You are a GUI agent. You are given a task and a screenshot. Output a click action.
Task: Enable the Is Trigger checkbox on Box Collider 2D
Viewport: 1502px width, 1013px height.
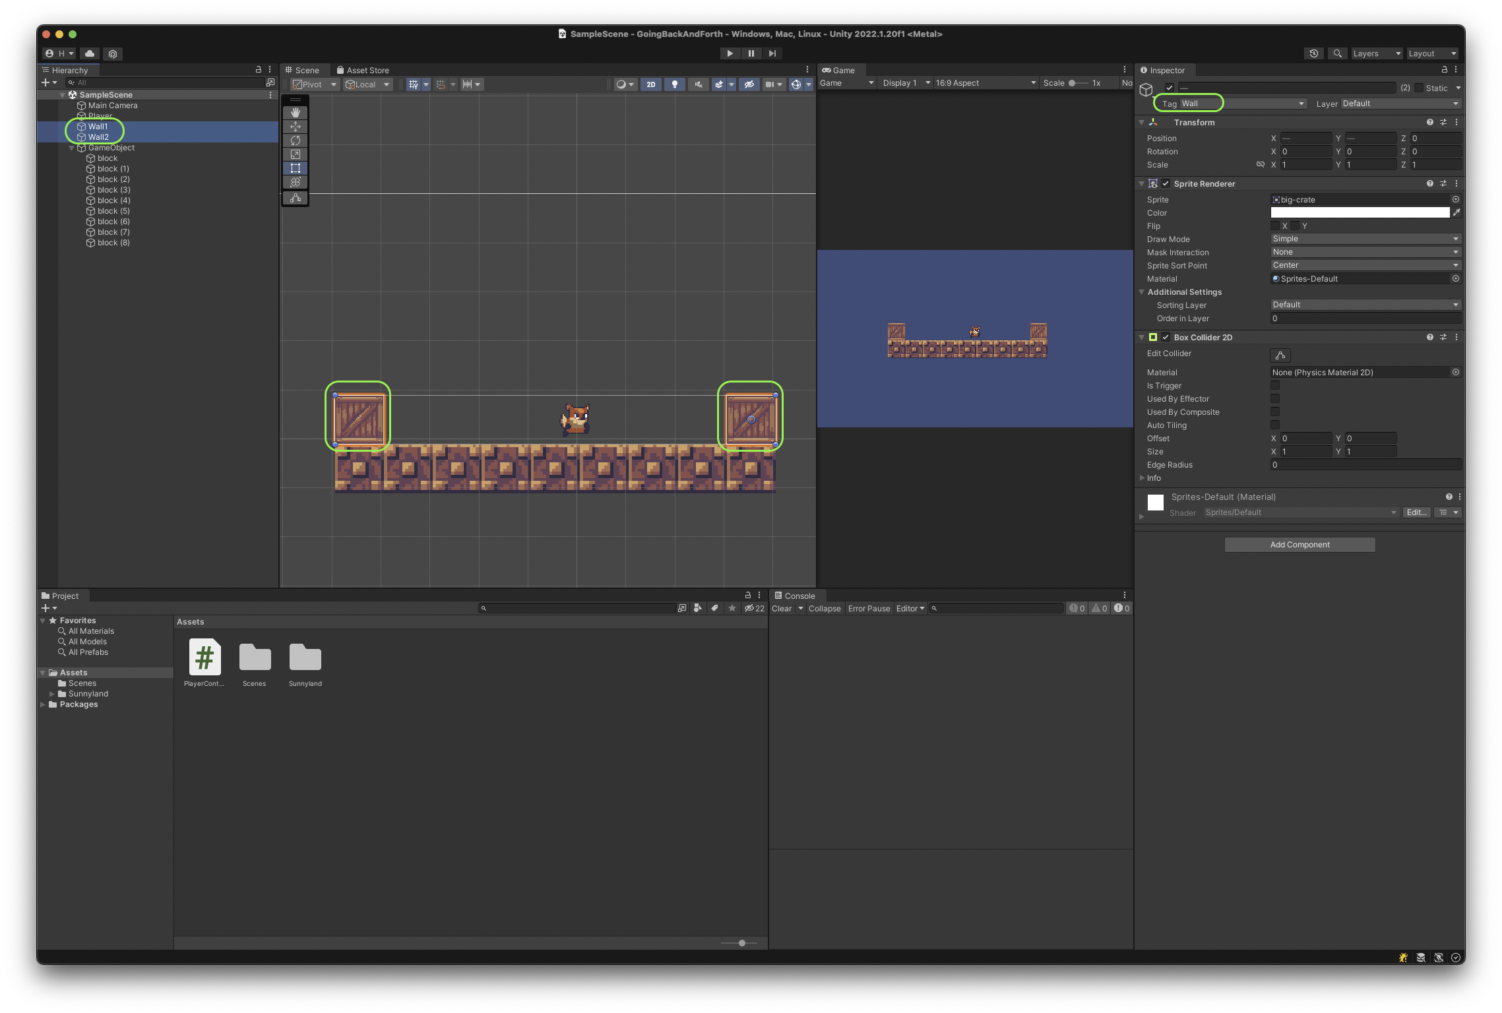click(x=1275, y=386)
